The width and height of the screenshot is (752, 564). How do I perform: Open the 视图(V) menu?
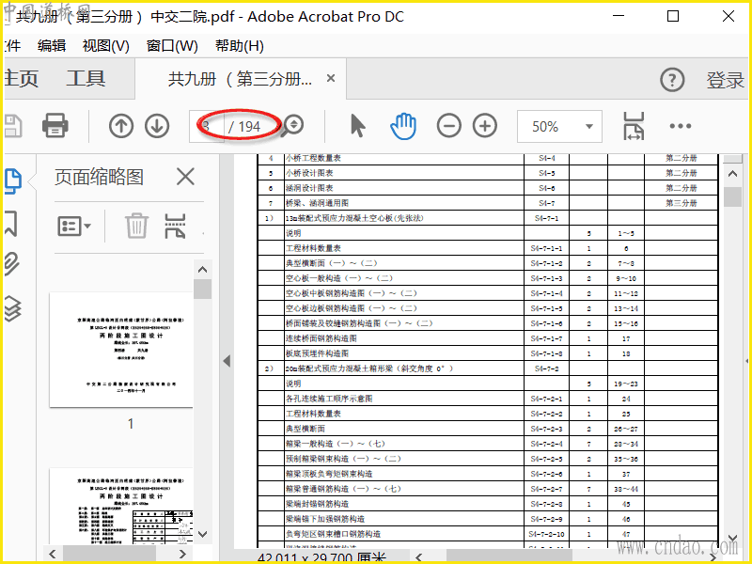coord(106,46)
